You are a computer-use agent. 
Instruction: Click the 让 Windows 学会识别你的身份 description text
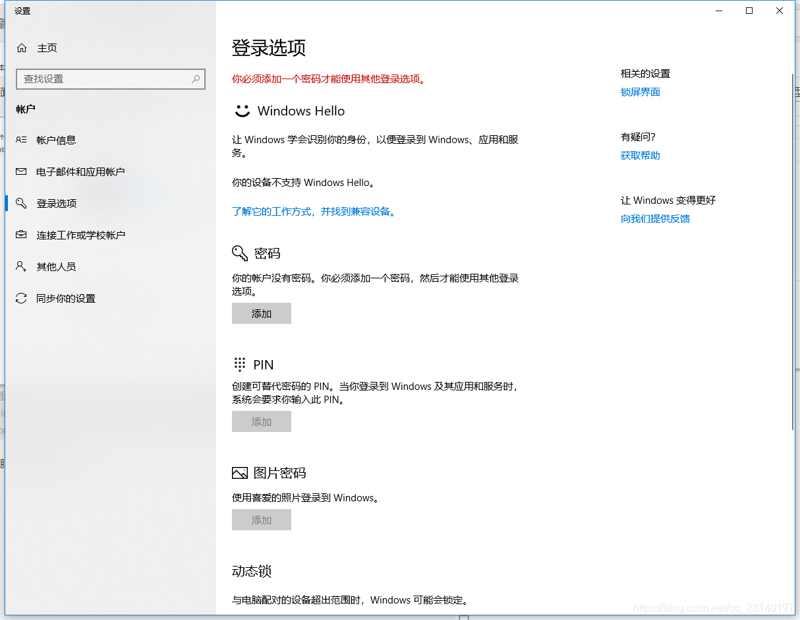point(376,146)
